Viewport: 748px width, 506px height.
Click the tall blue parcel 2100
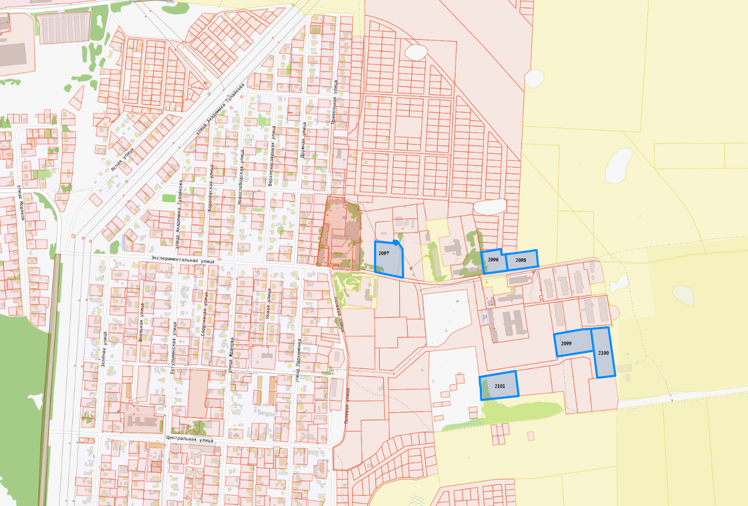[604, 353]
